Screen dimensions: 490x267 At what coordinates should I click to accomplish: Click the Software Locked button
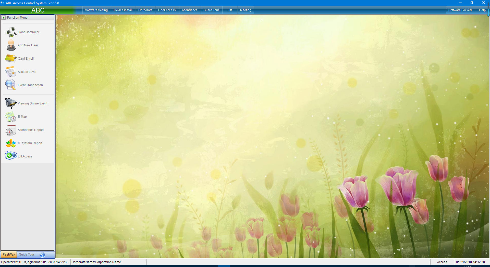(460, 10)
